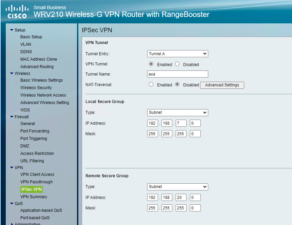292x225 pixels.
Task: Open URL Filtering settings
Action: 32,161
